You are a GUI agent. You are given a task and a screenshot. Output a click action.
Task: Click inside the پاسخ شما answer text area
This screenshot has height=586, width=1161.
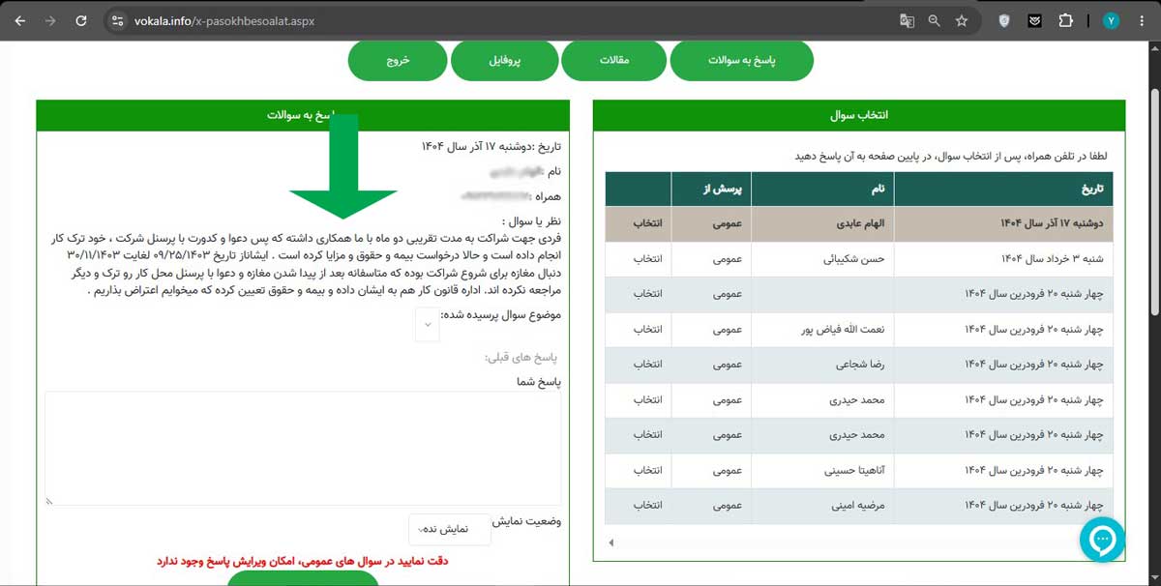[x=303, y=449]
